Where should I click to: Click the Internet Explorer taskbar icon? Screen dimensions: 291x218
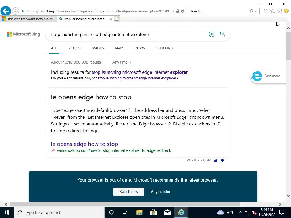tap(181, 212)
